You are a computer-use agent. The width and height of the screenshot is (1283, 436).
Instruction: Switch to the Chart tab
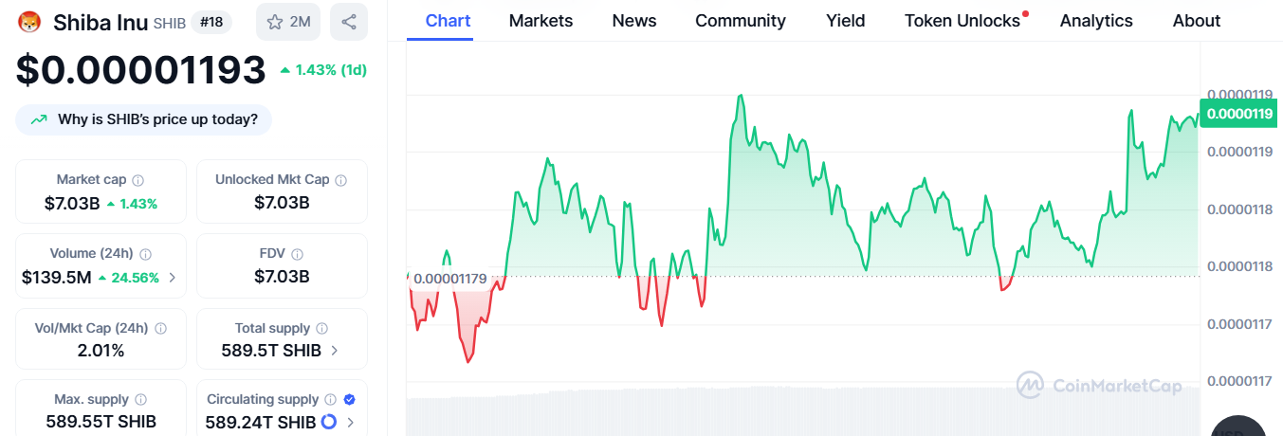(x=448, y=21)
